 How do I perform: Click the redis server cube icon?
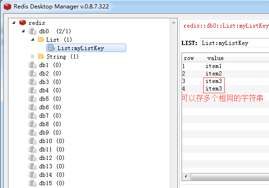[23, 23]
